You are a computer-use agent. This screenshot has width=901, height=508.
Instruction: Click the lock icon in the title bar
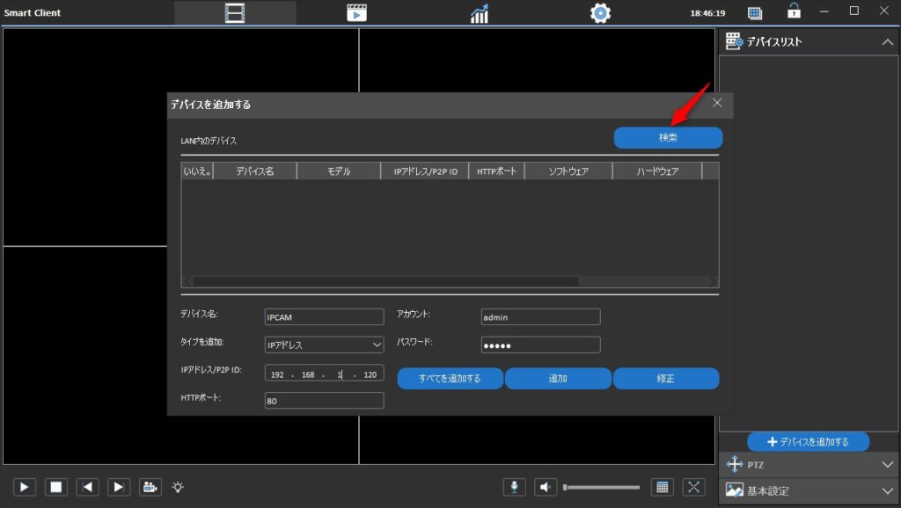[794, 12]
